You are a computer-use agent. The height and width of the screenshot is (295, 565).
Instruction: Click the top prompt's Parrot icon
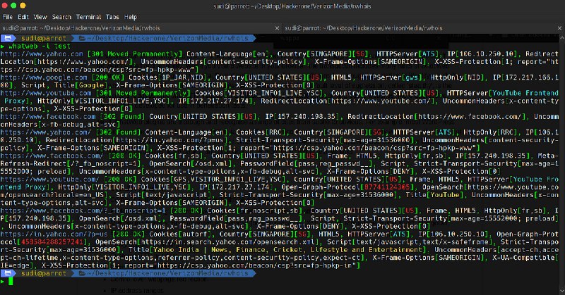click(8, 38)
